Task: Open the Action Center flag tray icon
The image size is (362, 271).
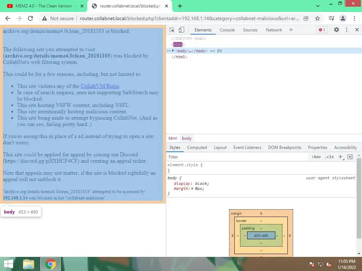Action: coord(311,264)
